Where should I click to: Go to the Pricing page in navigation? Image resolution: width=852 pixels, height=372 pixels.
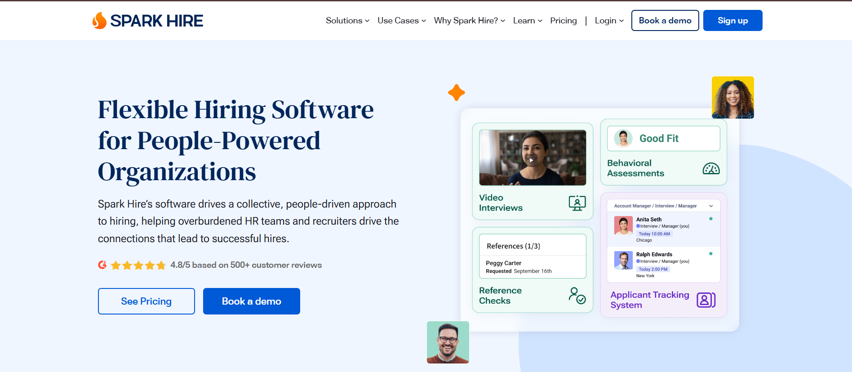[563, 21]
